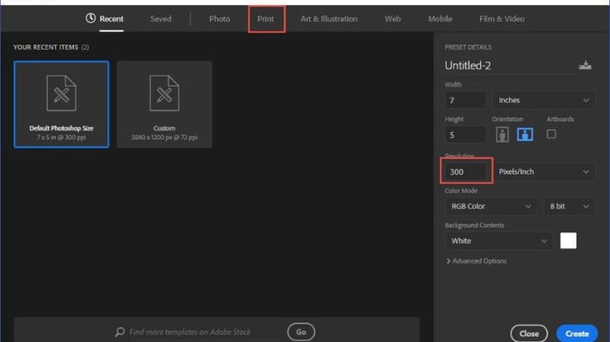Open the Pixels/Inch resolution unit dropdown
Screen dimensions: 610x342
pos(544,171)
